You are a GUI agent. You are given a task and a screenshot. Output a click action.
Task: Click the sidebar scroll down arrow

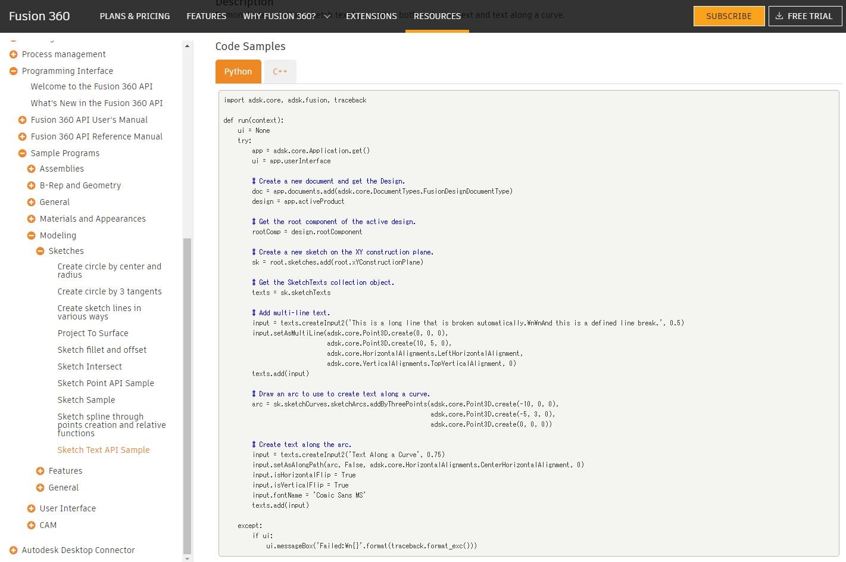(188, 558)
